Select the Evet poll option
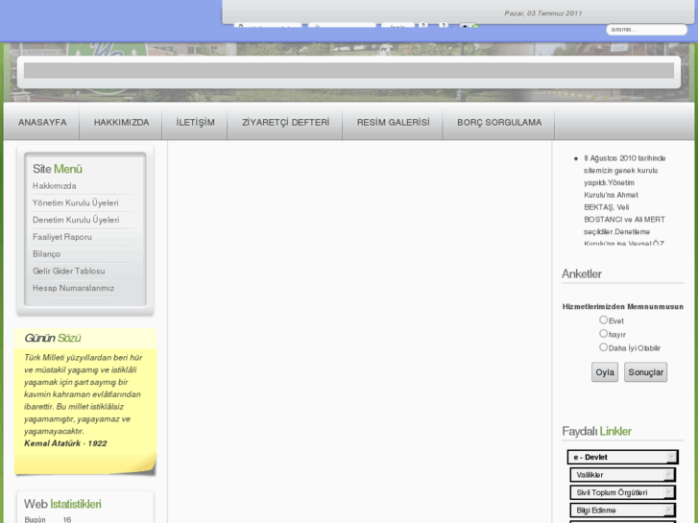Viewport: 698px width, 523px height. 603,320
